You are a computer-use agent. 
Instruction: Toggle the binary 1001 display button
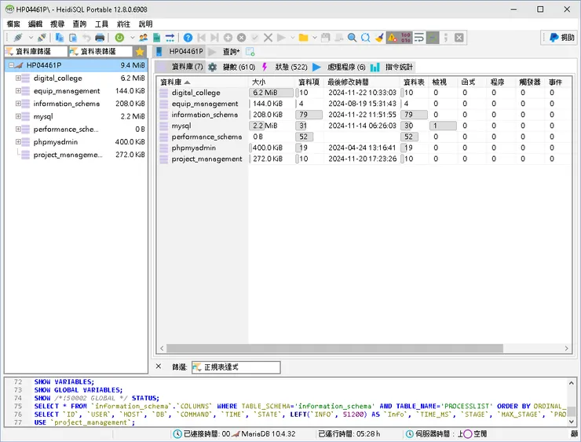405,38
